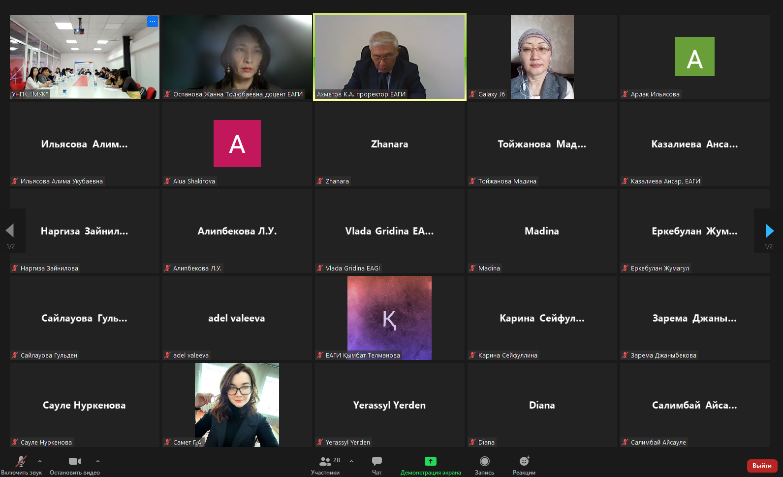Image resolution: width=783 pixels, height=477 pixels.
Task: Open the Реакции reactions menu
Action: click(x=524, y=461)
